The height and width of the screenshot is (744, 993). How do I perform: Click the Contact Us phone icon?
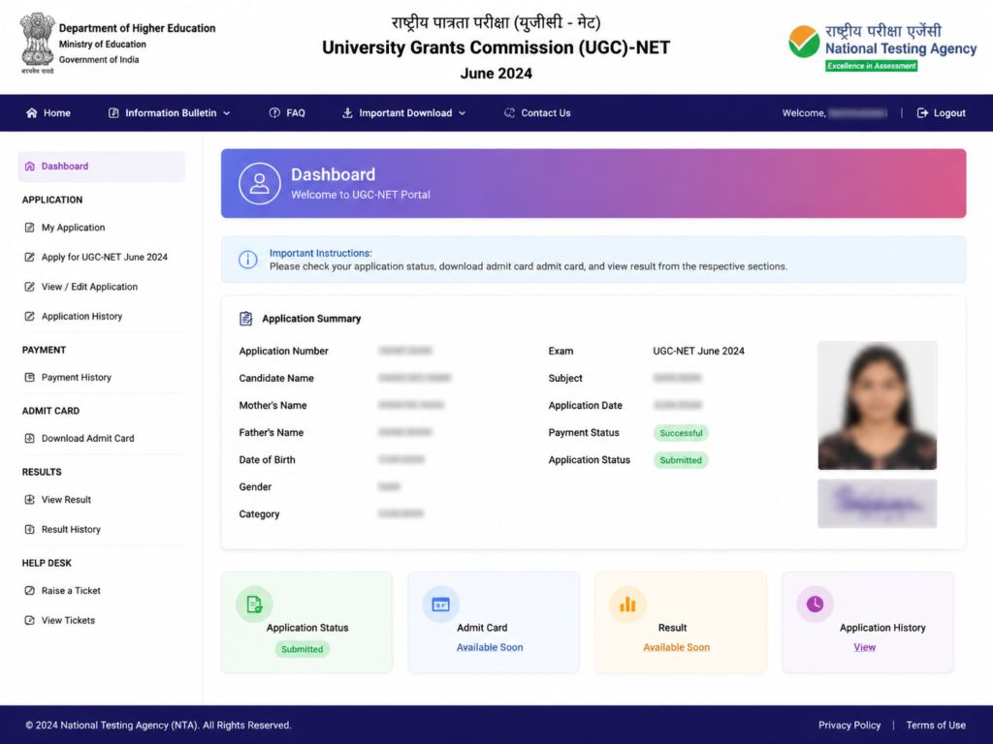(x=509, y=112)
